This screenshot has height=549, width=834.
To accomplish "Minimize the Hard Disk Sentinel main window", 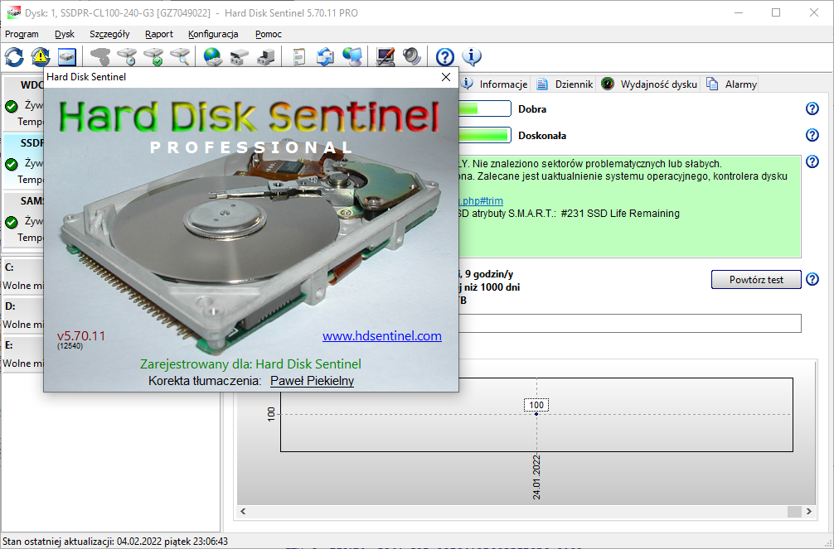I will point(739,12).
